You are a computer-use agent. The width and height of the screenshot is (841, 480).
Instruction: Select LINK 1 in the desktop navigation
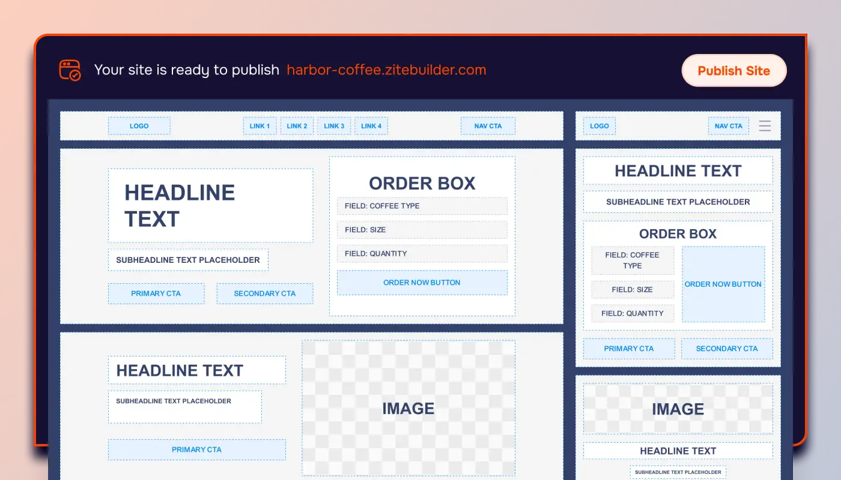(x=260, y=126)
